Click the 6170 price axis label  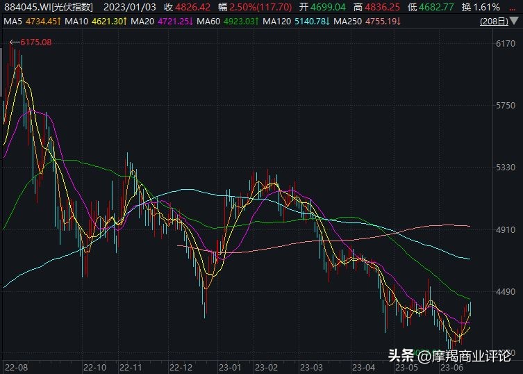tap(506, 43)
